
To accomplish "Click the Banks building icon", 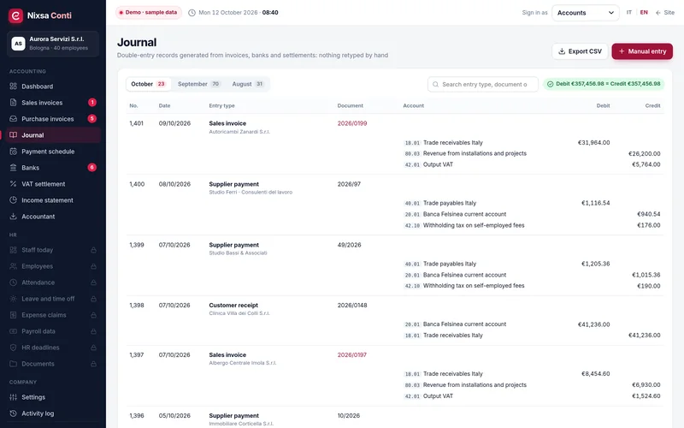I will (x=13, y=168).
